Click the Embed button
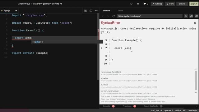 click(157, 4)
